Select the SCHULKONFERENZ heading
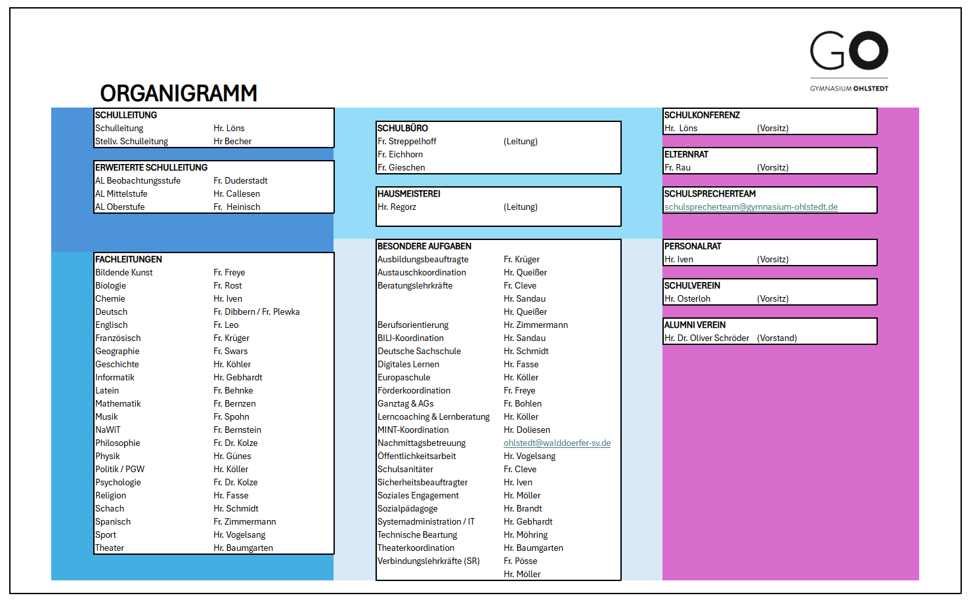The width and height of the screenshot is (973, 604). [x=702, y=115]
